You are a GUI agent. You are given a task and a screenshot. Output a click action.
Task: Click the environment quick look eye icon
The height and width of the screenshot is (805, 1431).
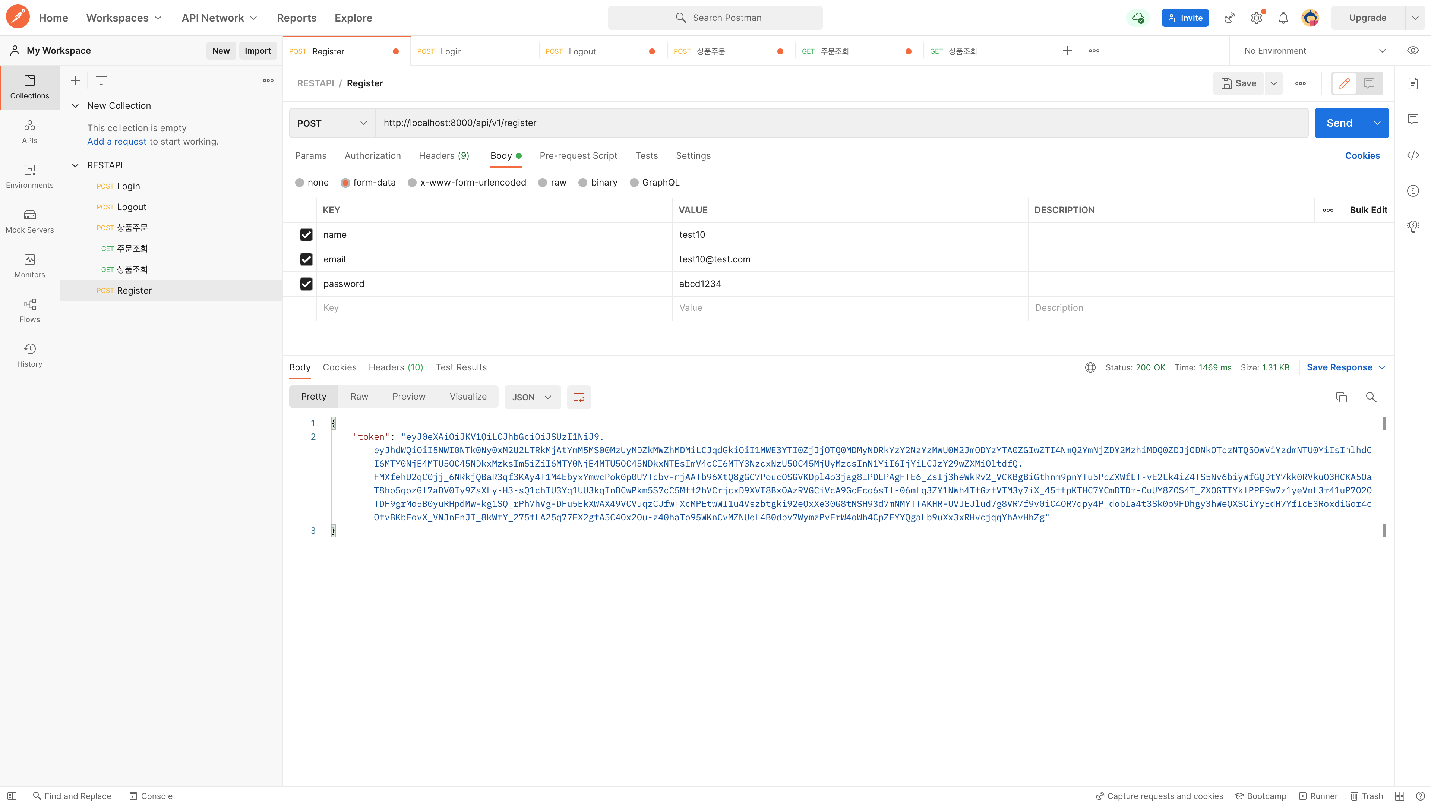pos(1413,51)
